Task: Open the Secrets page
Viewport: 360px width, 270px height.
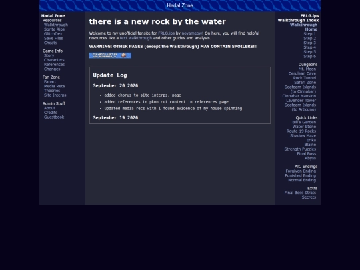Action: tap(309, 197)
